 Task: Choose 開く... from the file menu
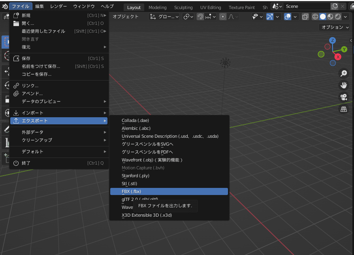(59, 23)
